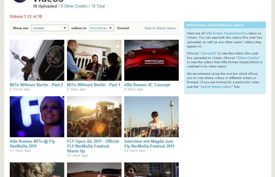Open the Magda interview thumbnail
This screenshot has height=177, width=275.
tap(151, 116)
